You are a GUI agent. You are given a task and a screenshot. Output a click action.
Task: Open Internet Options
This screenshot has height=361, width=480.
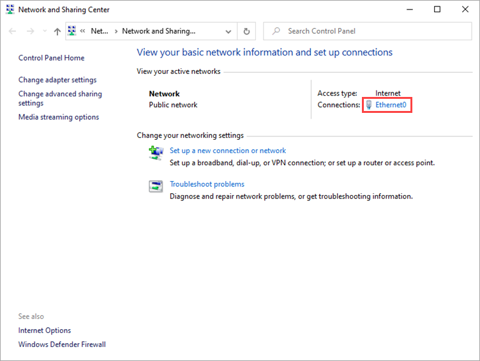pos(45,330)
